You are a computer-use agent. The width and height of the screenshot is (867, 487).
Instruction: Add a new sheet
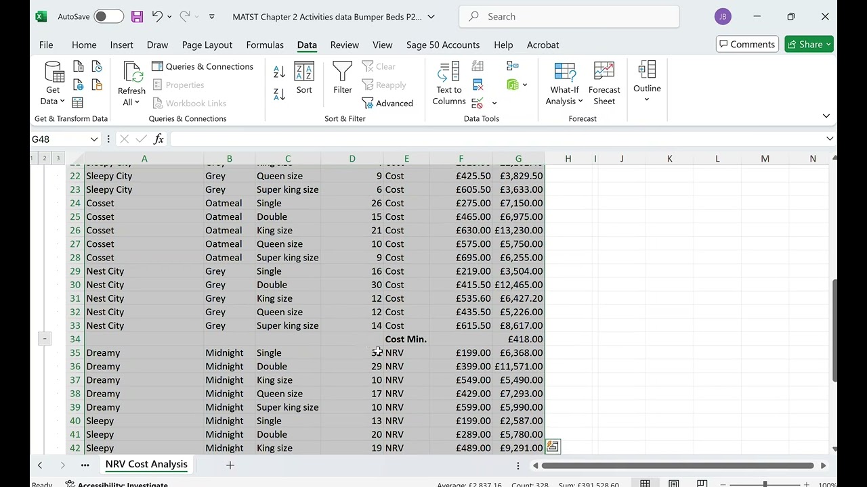[230, 465]
